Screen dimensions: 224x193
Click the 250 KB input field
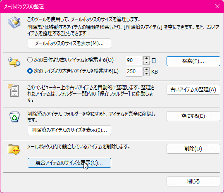134,71
